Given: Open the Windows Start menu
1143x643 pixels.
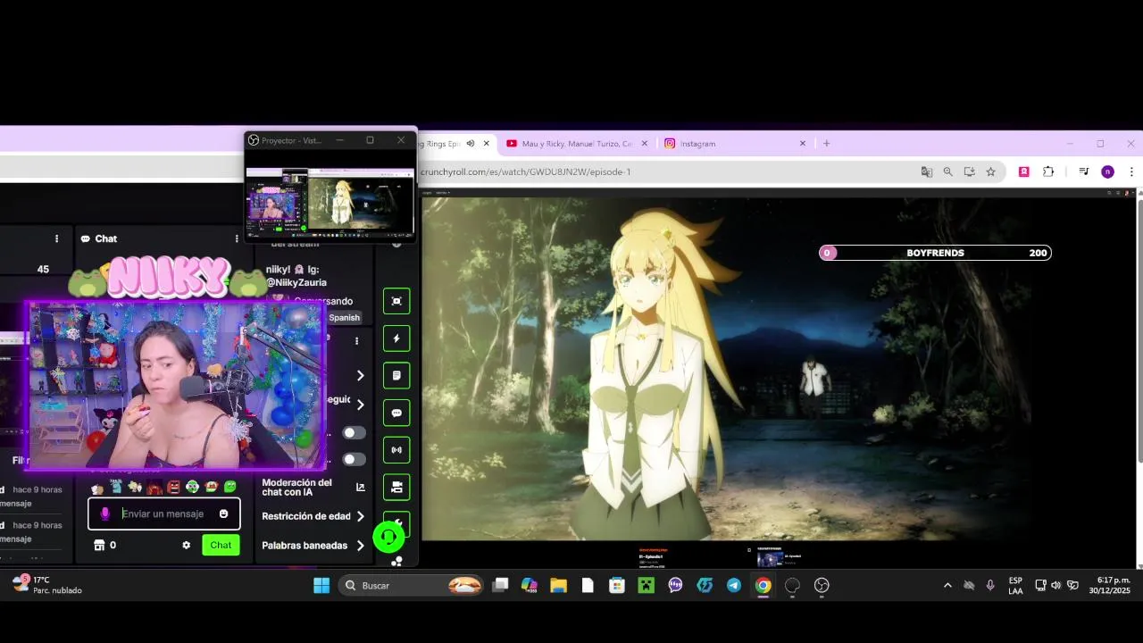Looking at the screenshot, I should point(321,585).
